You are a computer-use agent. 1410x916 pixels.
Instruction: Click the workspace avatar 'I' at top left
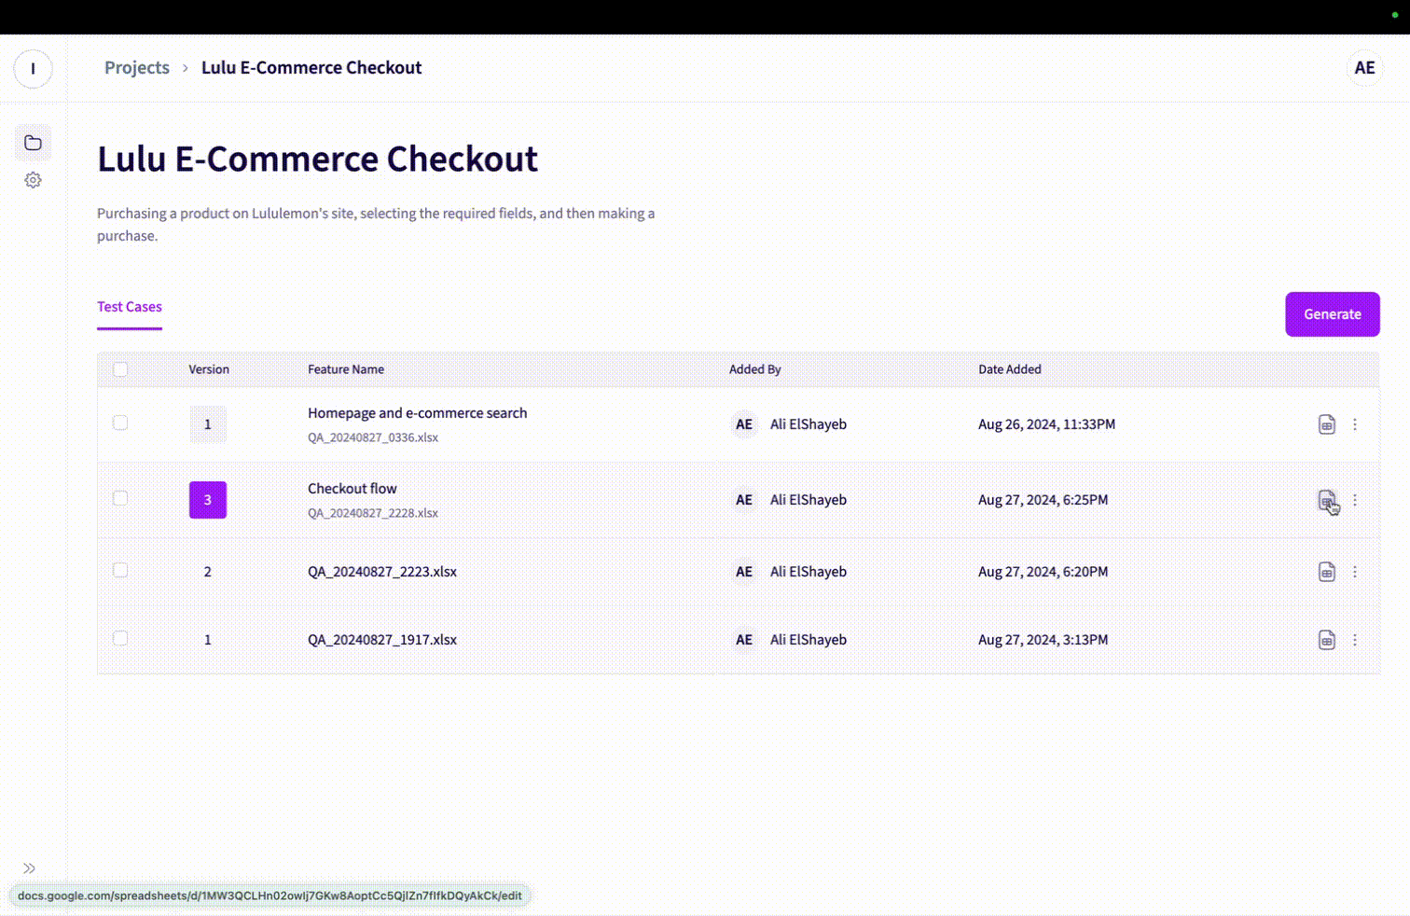click(x=33, y=69)
